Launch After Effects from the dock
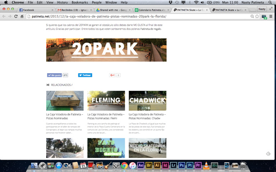Viewport: 276px width, 172px height. coord(141,165)
